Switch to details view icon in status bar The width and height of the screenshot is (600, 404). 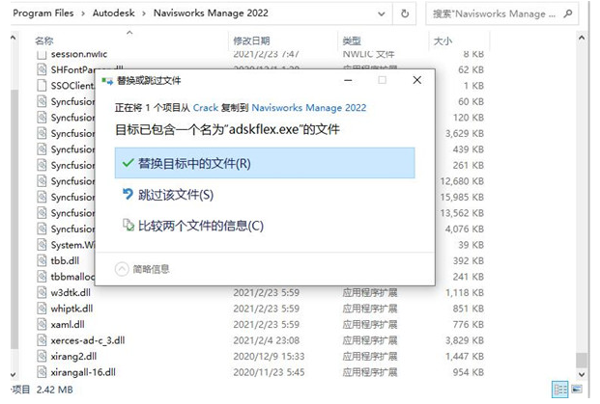click(559, 390)
